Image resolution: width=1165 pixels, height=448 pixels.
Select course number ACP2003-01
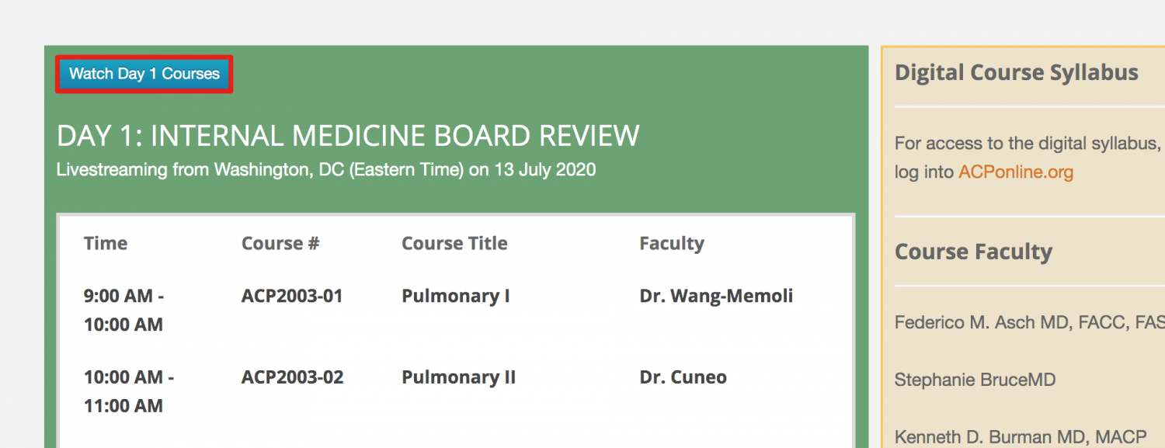click(x=292, y=296)
